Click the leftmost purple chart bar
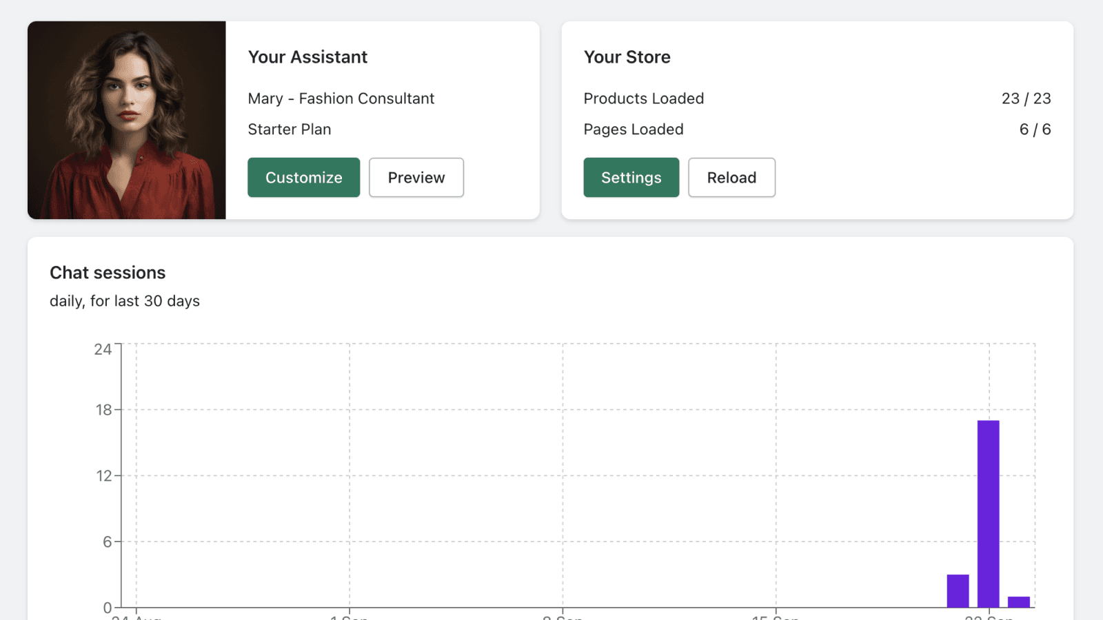The height and width of the screenshot is (620, 1103). pos(958,591)
